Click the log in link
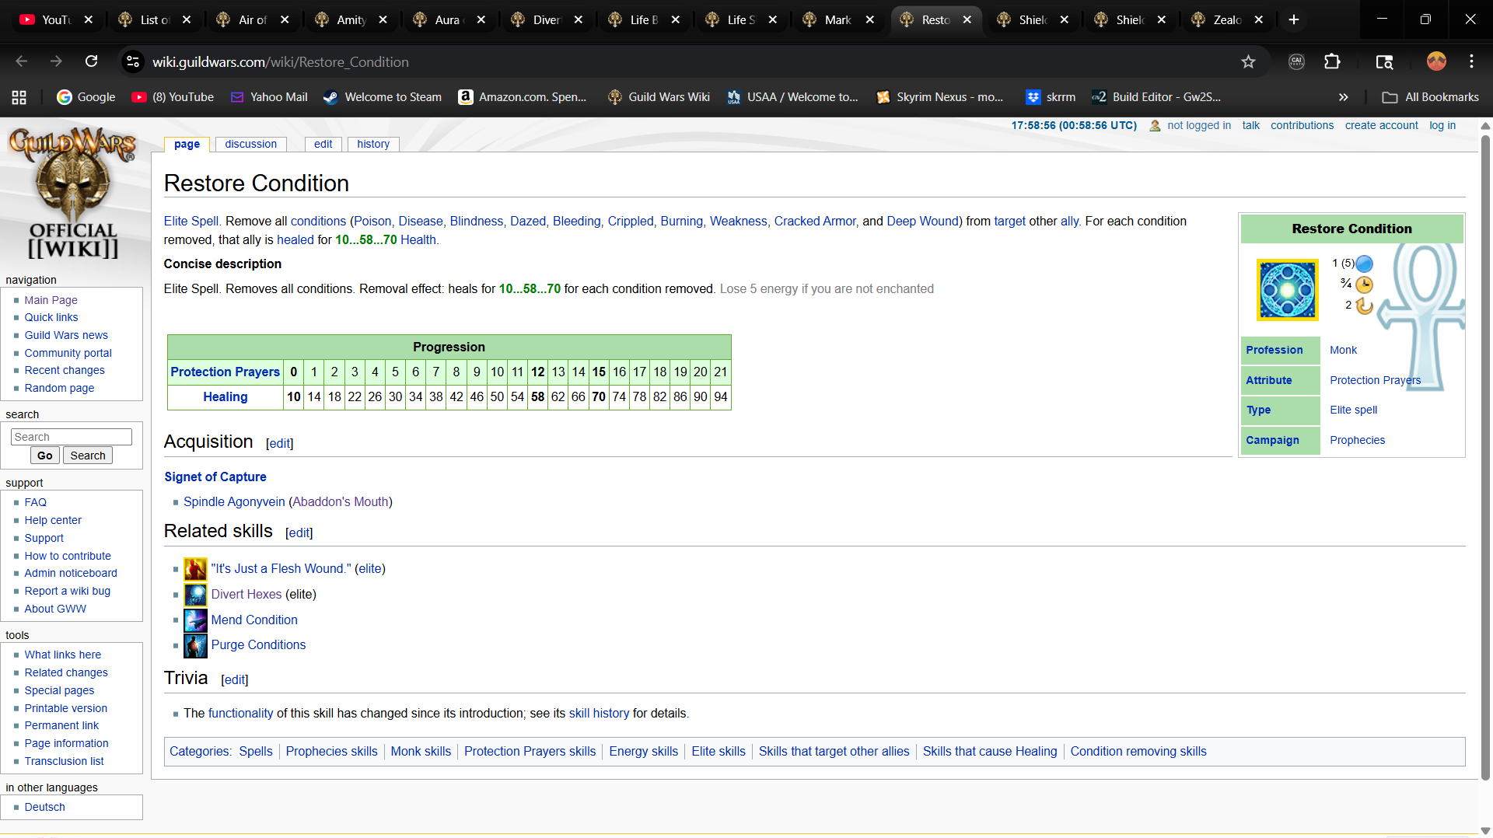This screenshot has height=838, width=1493. point(1442,125)
